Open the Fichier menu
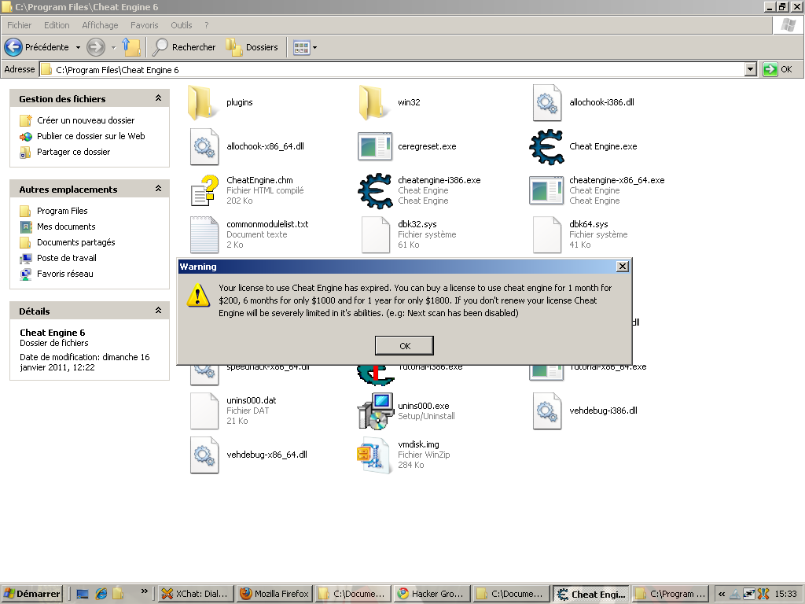 [20, 25]
